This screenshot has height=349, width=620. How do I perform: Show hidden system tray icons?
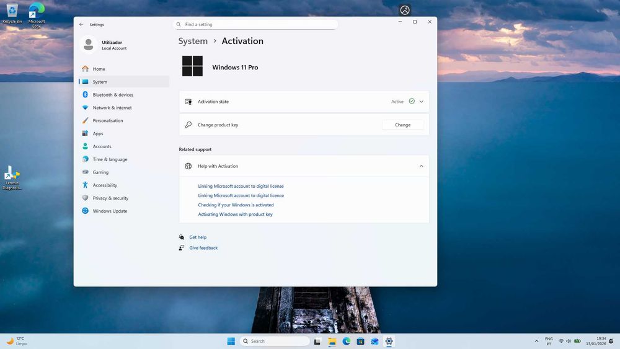(x=536, y=341)
